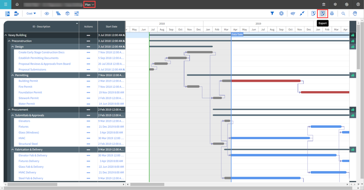Screen dimensions: 364x190
Task: Collapse the Vasey Building node
Action: point(6,35)
